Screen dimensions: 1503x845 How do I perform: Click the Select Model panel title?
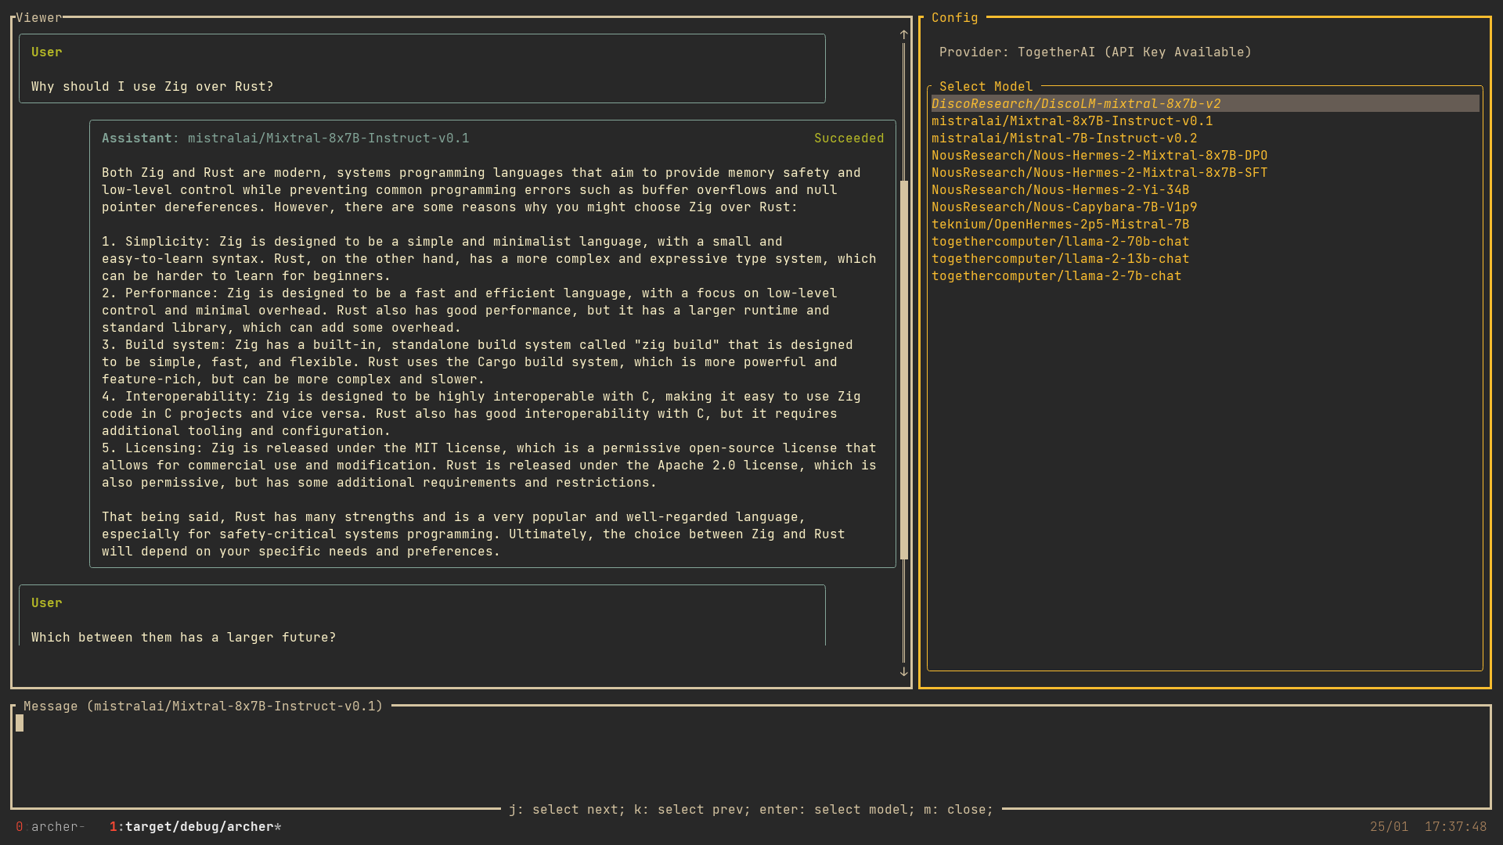(986, 86)
